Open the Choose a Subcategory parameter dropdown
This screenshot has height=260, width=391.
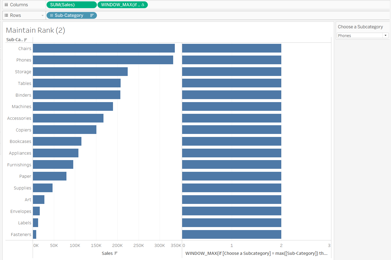[386, 35]
